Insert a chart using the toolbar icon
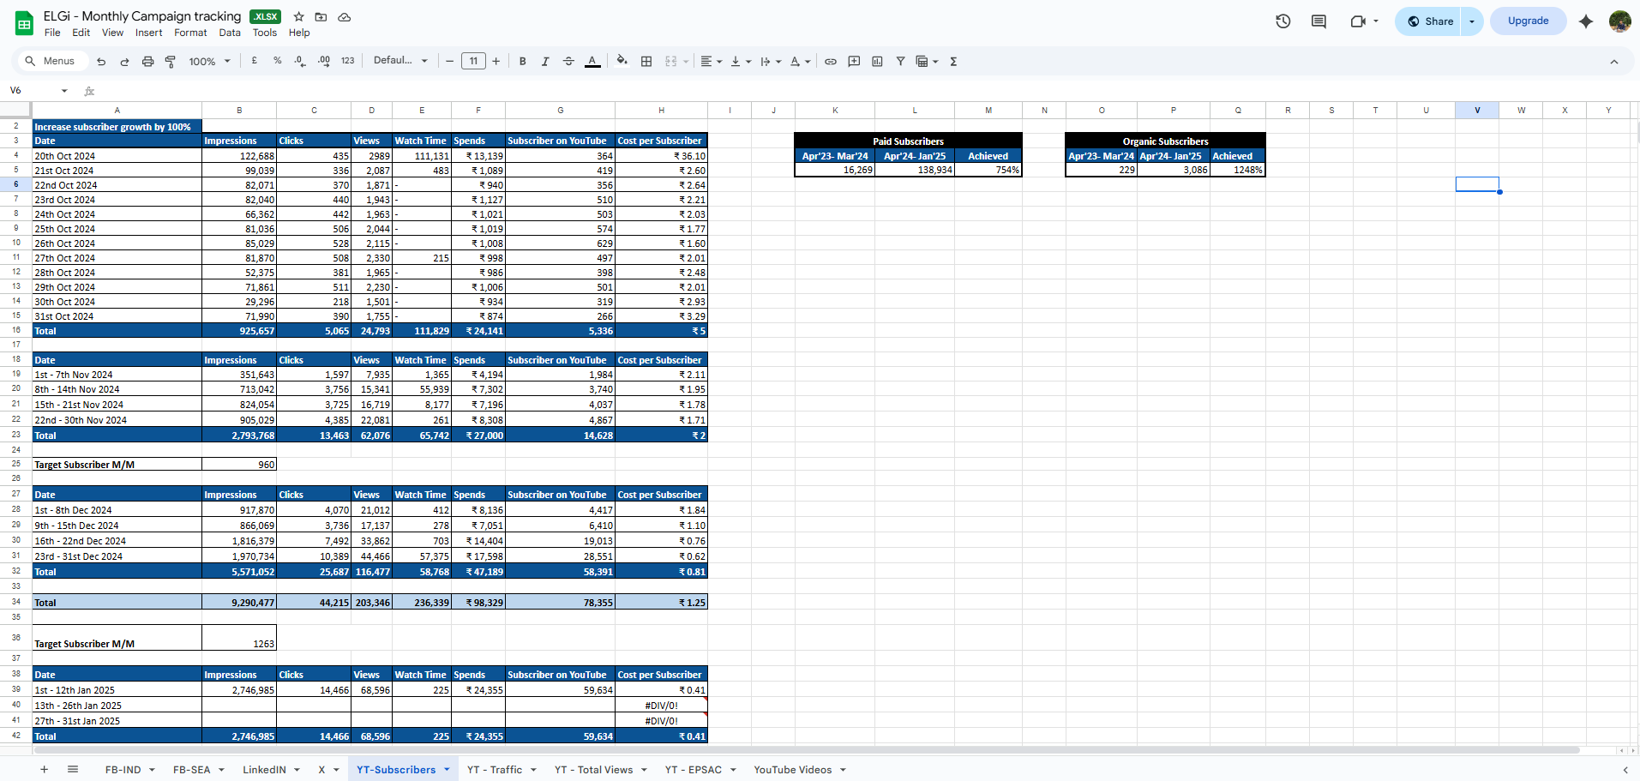Screen dimensions: 1640x781 coord(877,62)
